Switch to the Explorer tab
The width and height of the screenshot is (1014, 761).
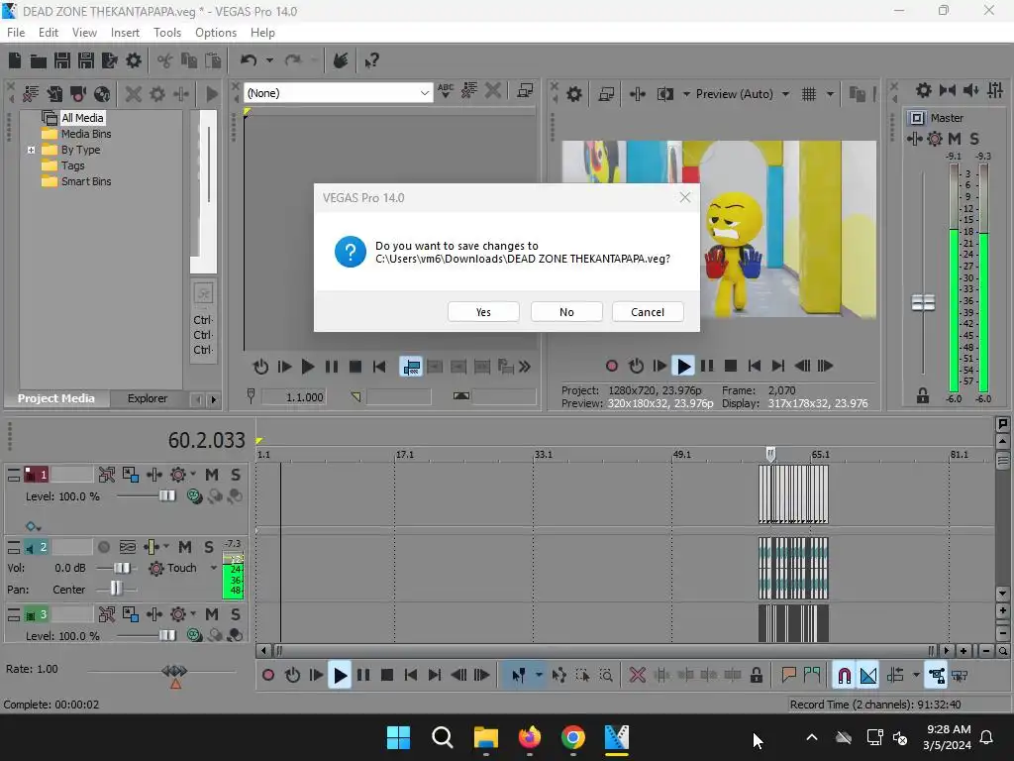pyautogui.click(x=147, y=398)
